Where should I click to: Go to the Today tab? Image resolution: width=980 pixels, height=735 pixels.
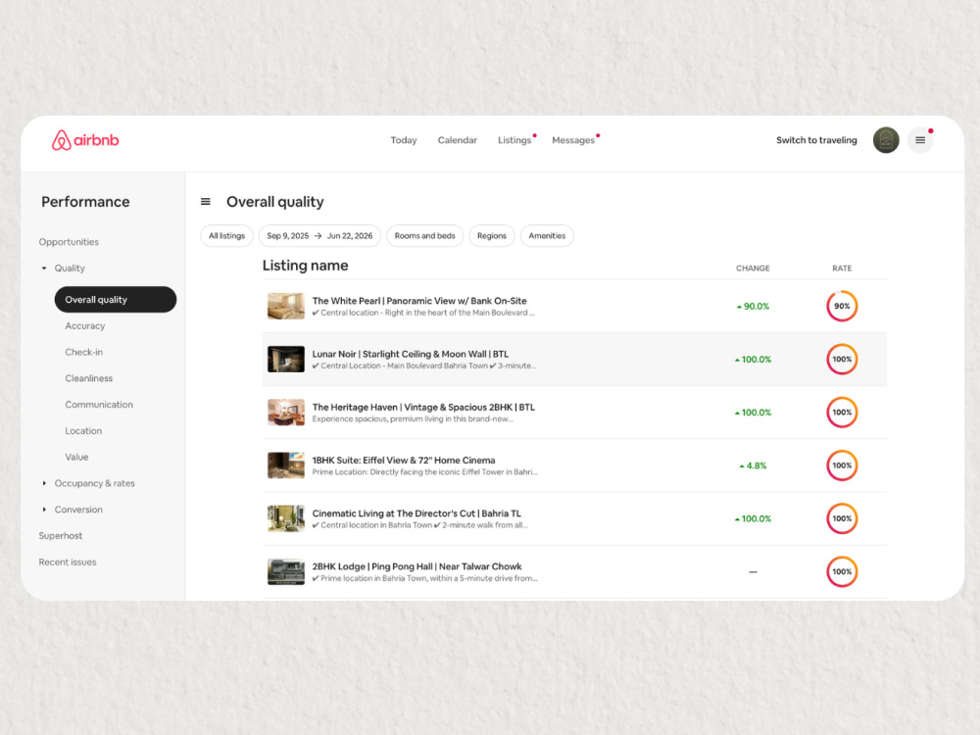(x=404, y=140)
